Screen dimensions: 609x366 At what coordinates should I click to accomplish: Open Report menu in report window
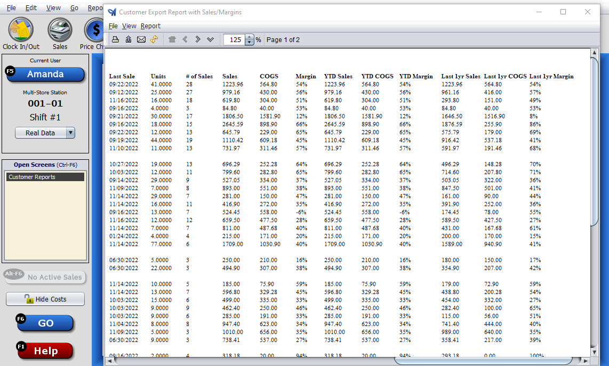pos(150,26)
